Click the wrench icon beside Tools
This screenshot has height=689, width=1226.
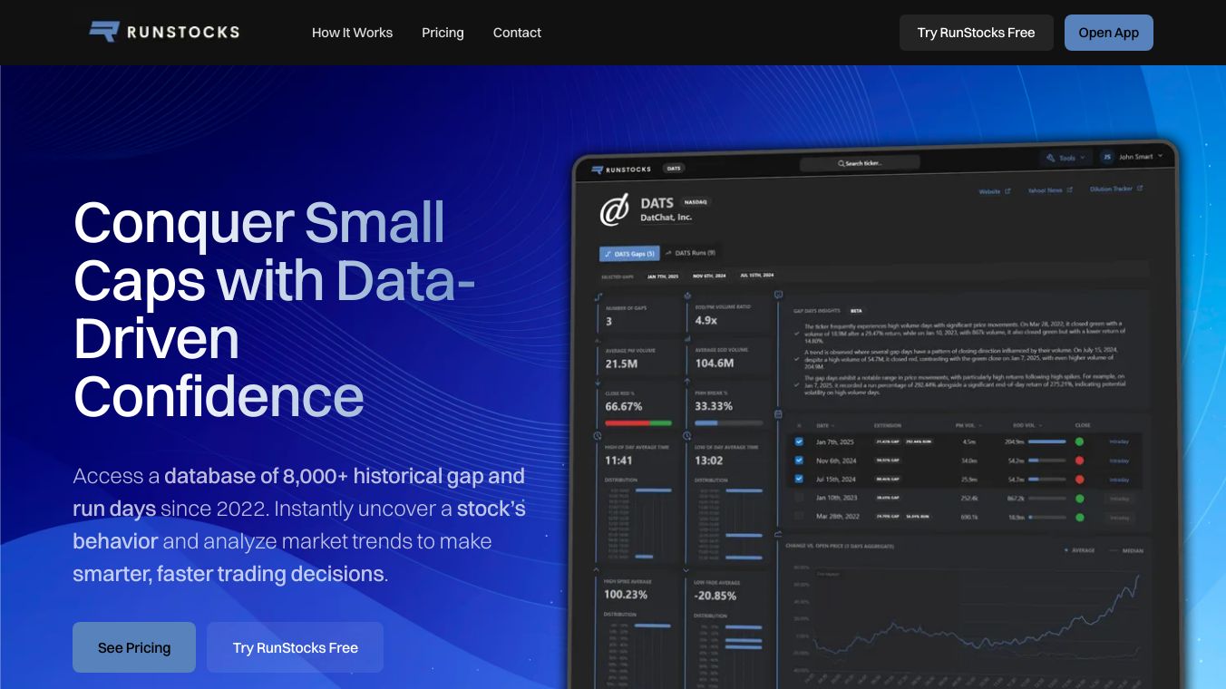point(1050,158)
